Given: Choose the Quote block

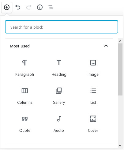Looking at the screenshot, I should tap(25, 124).
